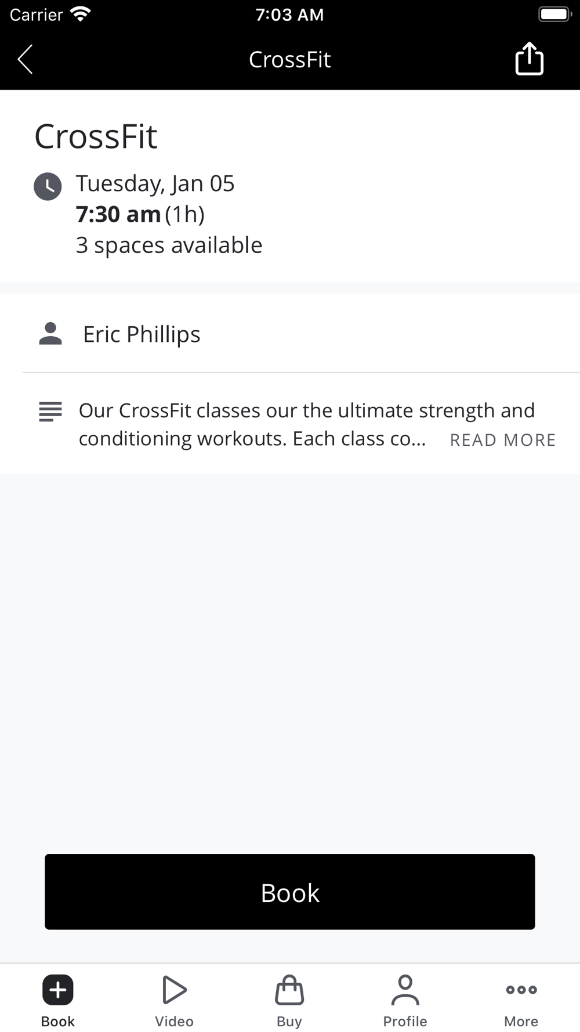Tap the 3 spaces available text
The height and width of the screenshot is (1032, 580).
coord(169,245)
